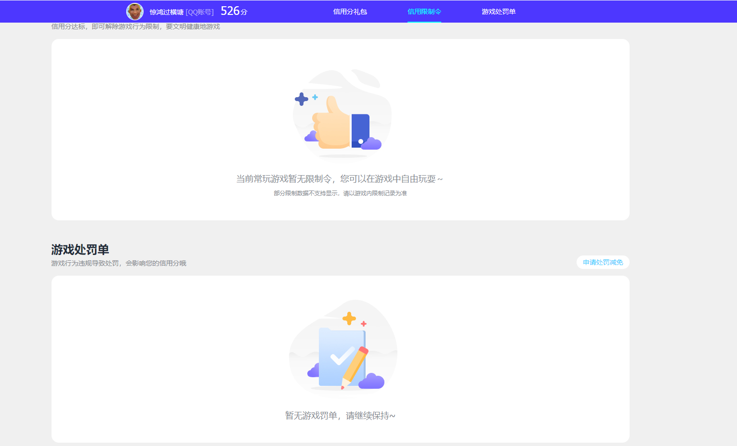Switch to the 游戏处罚单 tab

(x=499, y=12)
